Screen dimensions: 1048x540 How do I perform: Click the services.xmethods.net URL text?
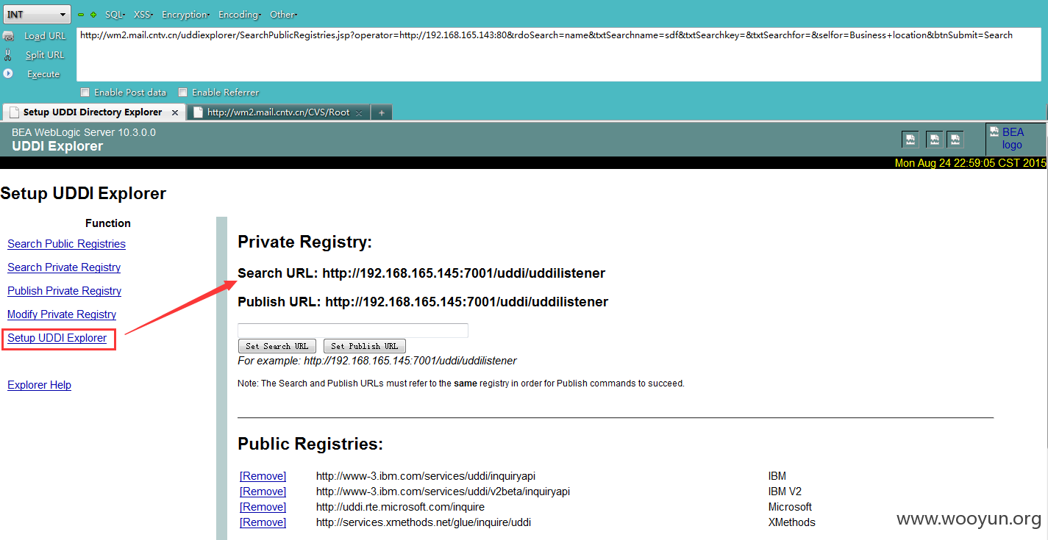pyautogui.click(x=424, y=522)
